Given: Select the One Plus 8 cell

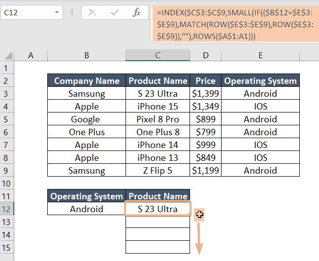Looking at the screenshot, I should point(158,132).
